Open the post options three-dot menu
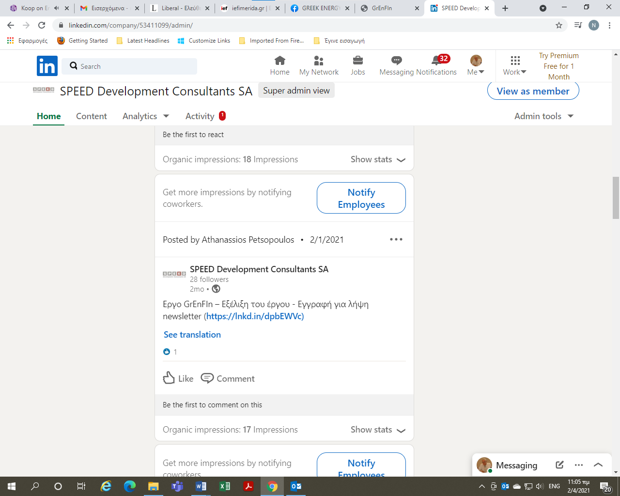Screen dimensions: 620x496 (396, 239)
